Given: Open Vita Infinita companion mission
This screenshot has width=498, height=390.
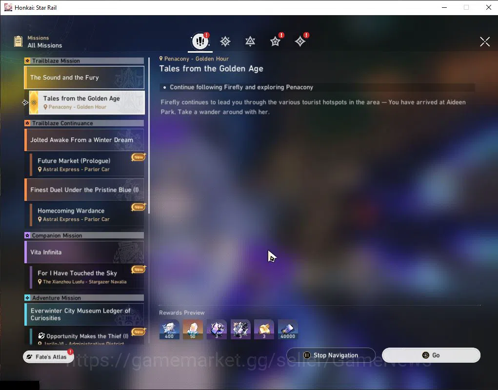Looking at the screenshot, I should click(x=84, y=252).
